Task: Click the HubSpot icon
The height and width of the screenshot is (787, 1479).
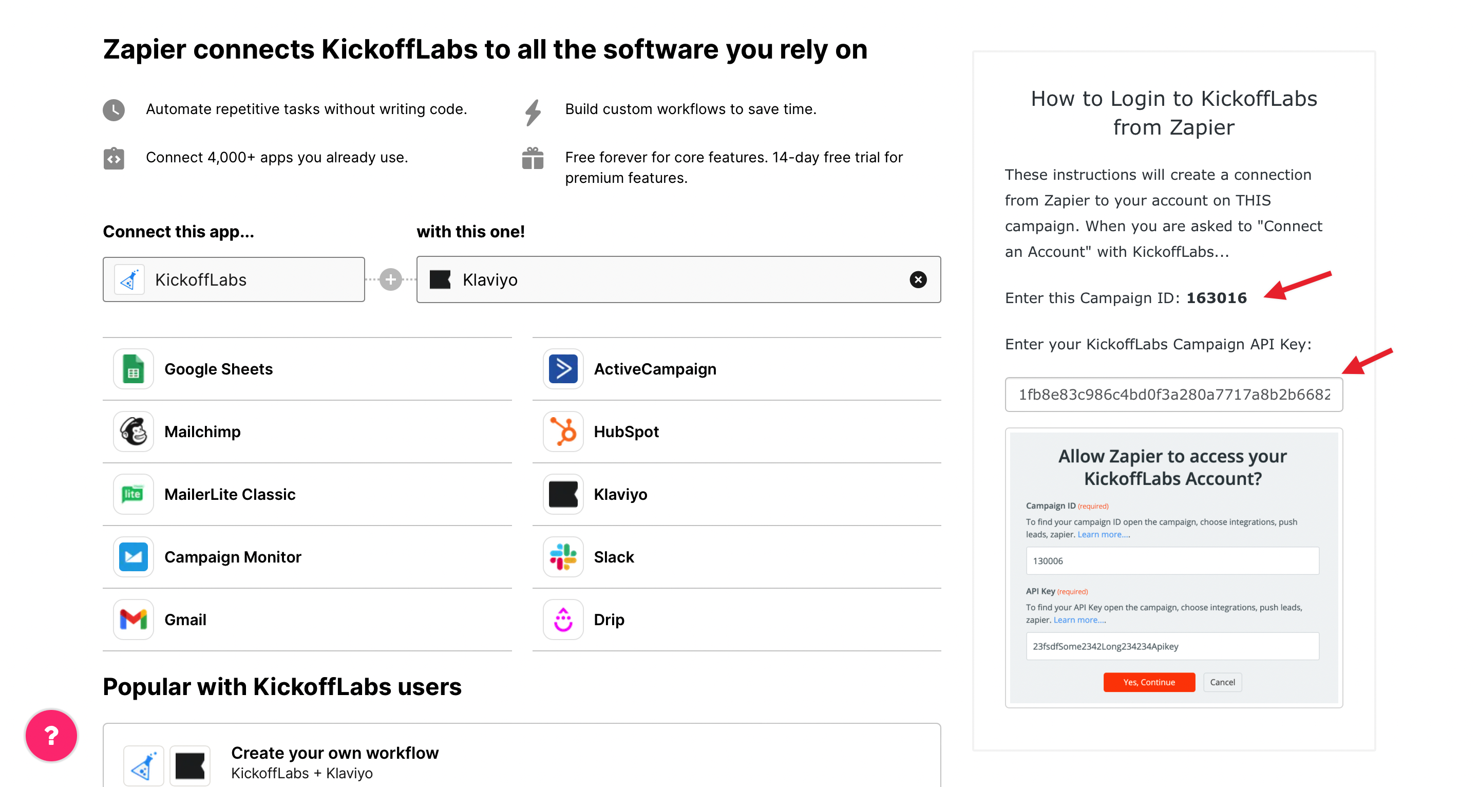Action: (563, 432)
